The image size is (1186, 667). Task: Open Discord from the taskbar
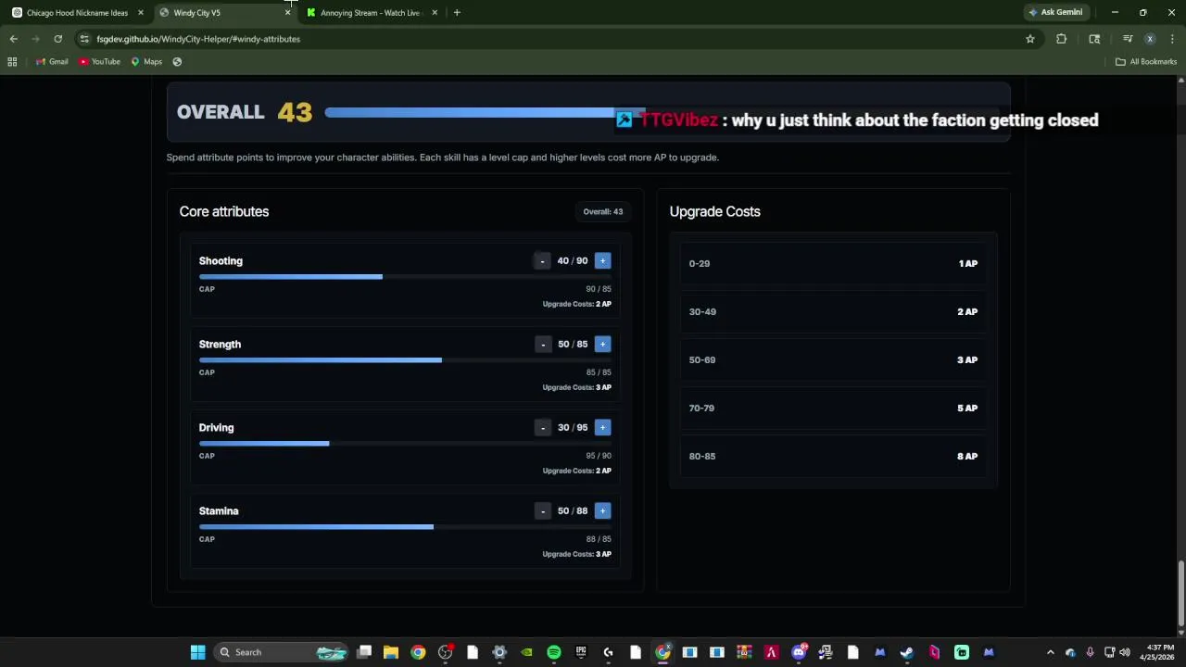pyautogui.click(x=799, y=652)
